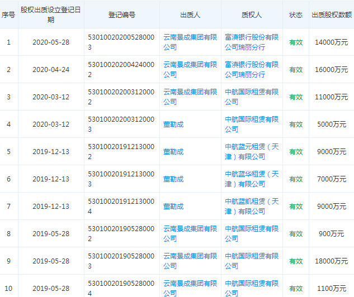Select amount 14000万元
This screenshot has width=354, height=297.
pyautogui.click(x=331, y=42)
